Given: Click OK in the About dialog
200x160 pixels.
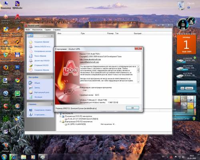Looking at the screenshot, I should [132, 108].
